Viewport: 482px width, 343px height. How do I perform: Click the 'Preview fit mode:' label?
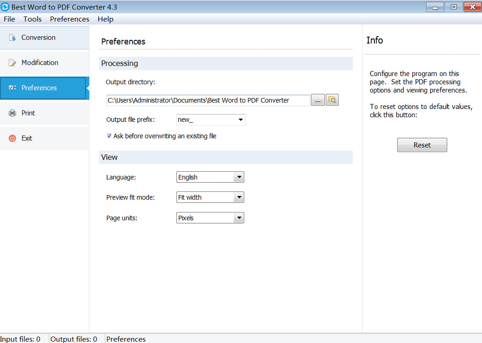click(x=130, y=197)
